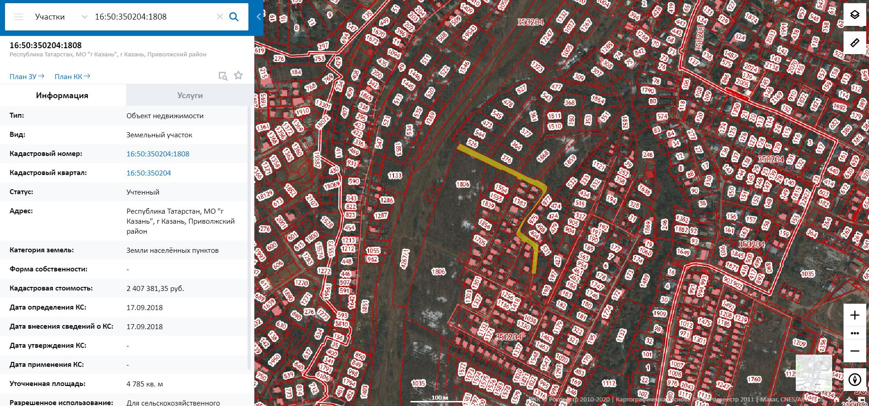Switch to the Услуги tab
This screenshot has width=869, height=406.
[190, 95]
